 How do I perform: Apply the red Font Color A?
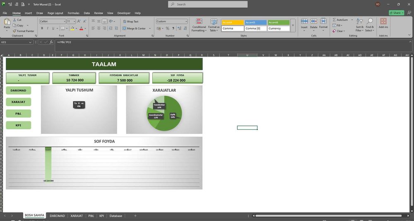click(x=81, y=28)
